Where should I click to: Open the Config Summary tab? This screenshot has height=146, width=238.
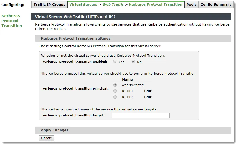click(216, 5)
